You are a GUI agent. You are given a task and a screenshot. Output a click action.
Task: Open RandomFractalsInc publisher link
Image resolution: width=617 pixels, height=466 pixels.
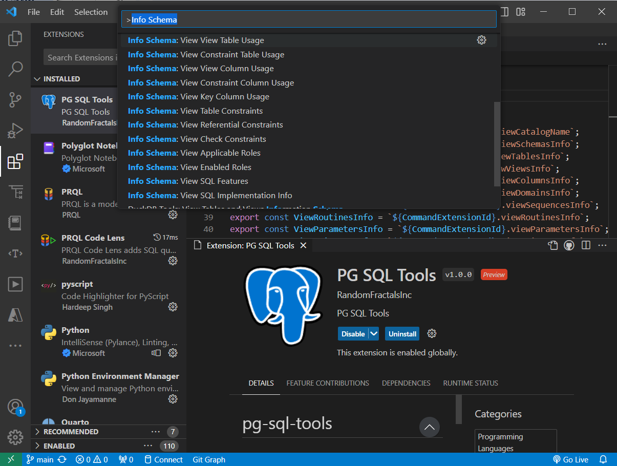(374, 295)
